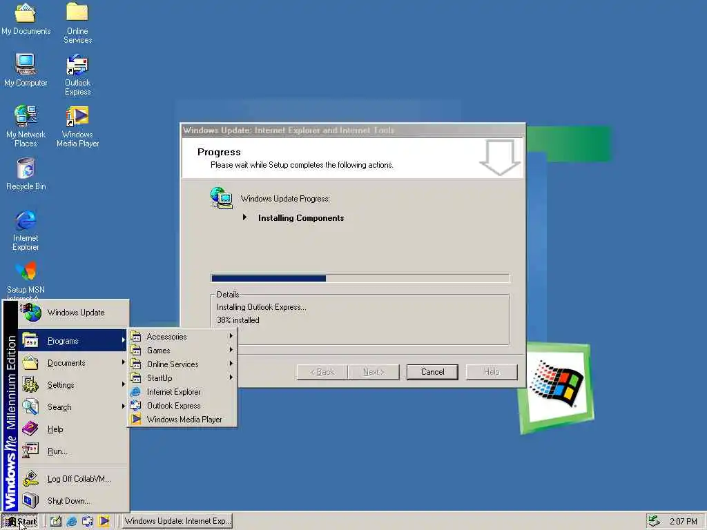Click the Help button in setup dialog

492,372
